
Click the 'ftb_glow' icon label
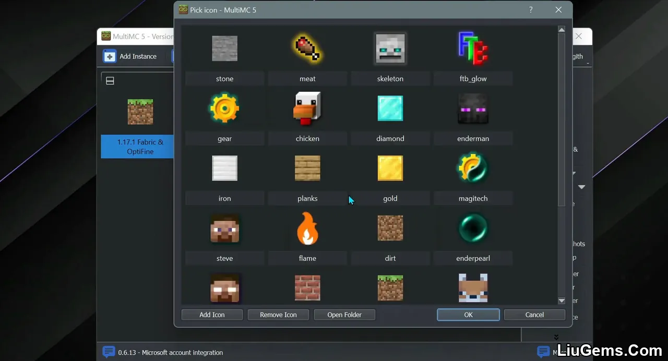point(473,79)
